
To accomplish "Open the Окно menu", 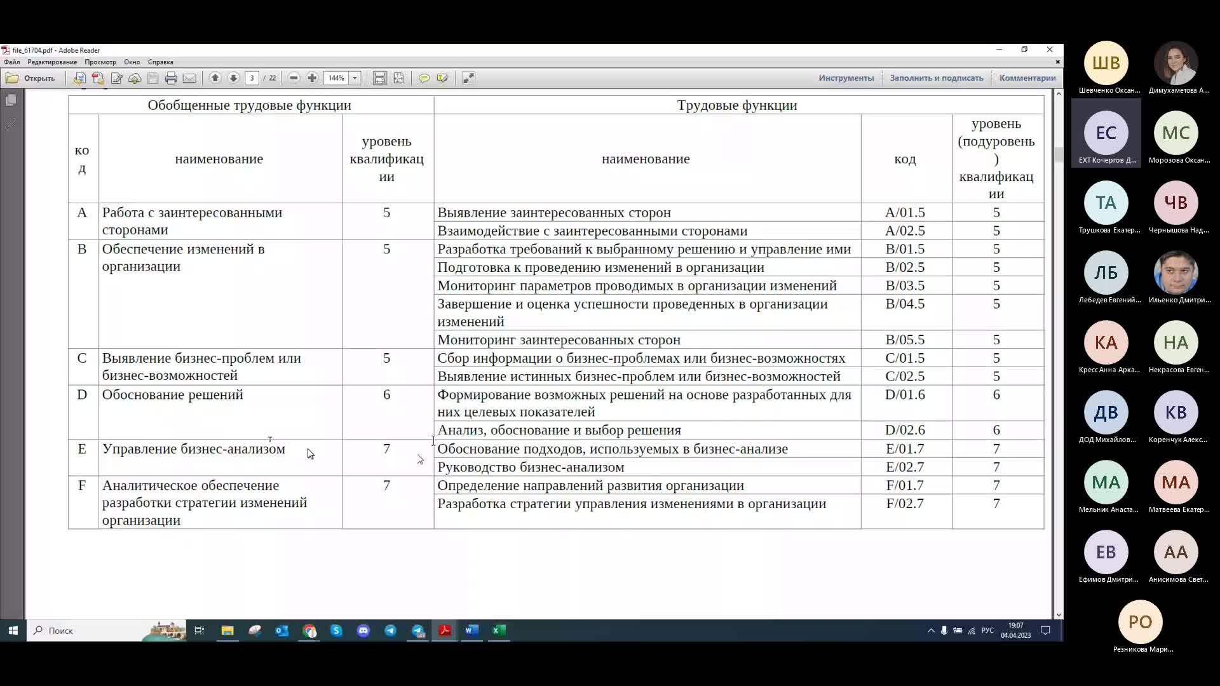I will [132, 62].
